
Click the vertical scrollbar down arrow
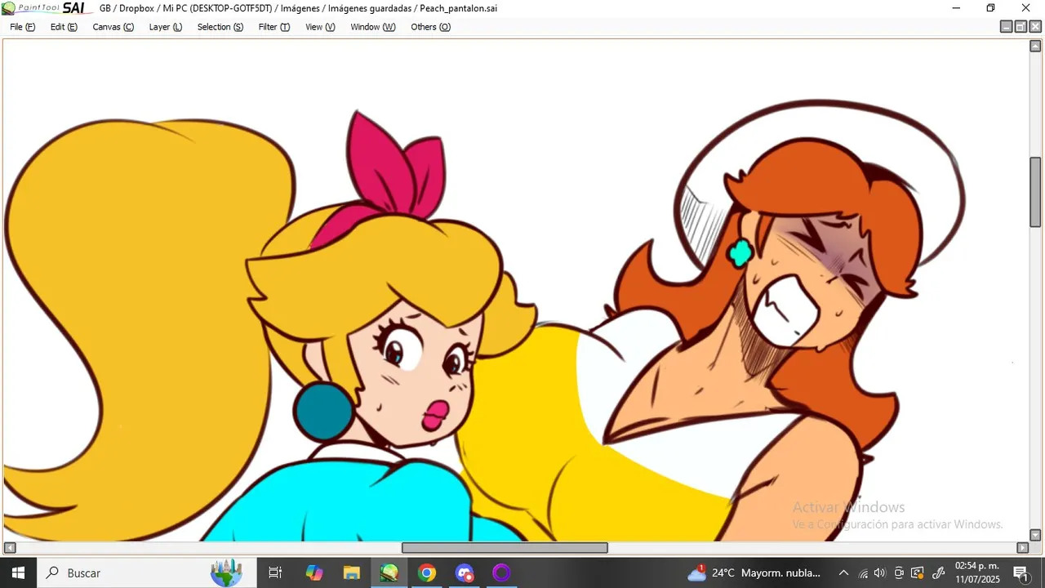pos(1035,536)
